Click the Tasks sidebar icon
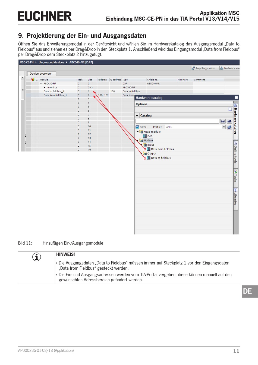Viewport: 258px width, 365px height. pyautogui.click(x=235, y=172)
